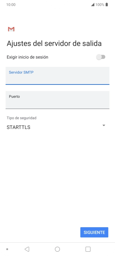115x256 pixels.
Task: Tap the Servidor SMTP blue label
Action: (21, 72)
